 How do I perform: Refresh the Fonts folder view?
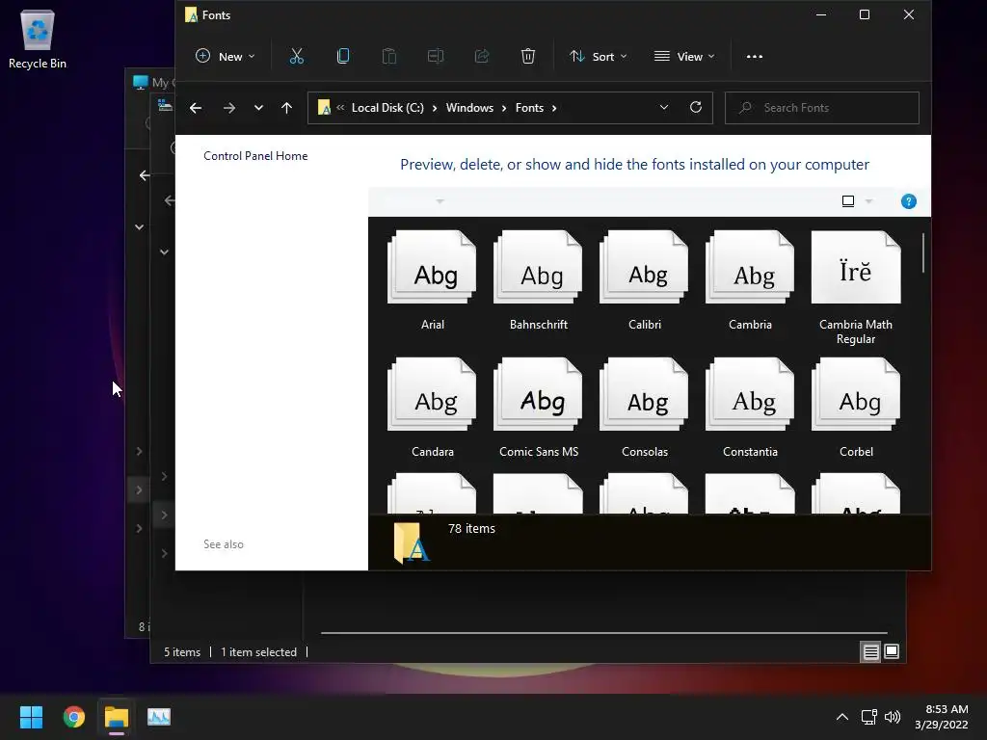click(x=696, y=108)
